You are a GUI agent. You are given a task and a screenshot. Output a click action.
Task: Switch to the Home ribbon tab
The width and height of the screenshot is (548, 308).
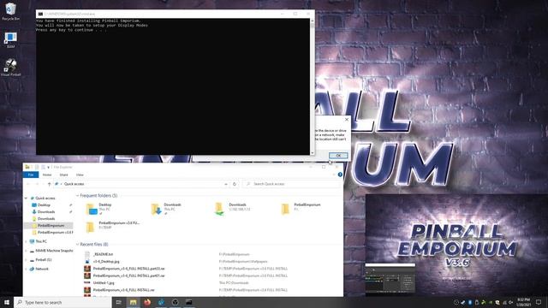point(47,175)
